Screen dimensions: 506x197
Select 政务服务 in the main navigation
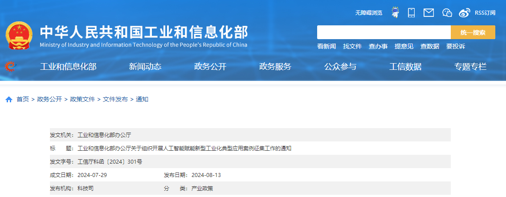click(x=275, y=67)
